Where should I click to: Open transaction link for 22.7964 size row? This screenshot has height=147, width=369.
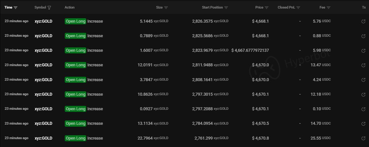[x=363, y=138]
